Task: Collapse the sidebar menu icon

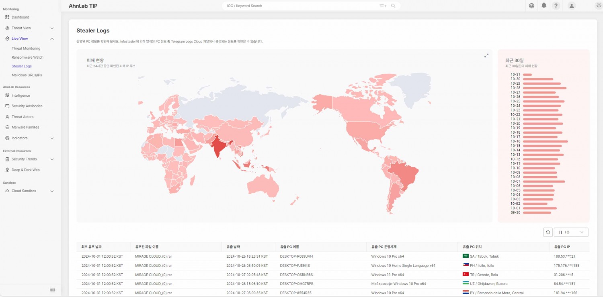Action: 52,290
